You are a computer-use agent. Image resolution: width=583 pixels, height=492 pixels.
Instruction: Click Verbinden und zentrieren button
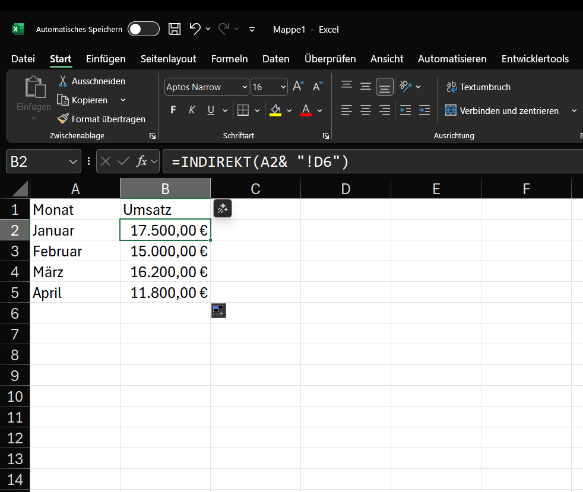pyautogui.click(x=502, y=111)
